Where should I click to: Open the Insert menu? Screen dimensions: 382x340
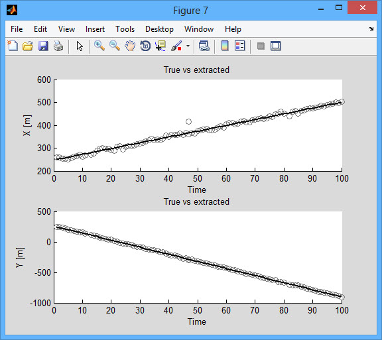pos(95,29)
